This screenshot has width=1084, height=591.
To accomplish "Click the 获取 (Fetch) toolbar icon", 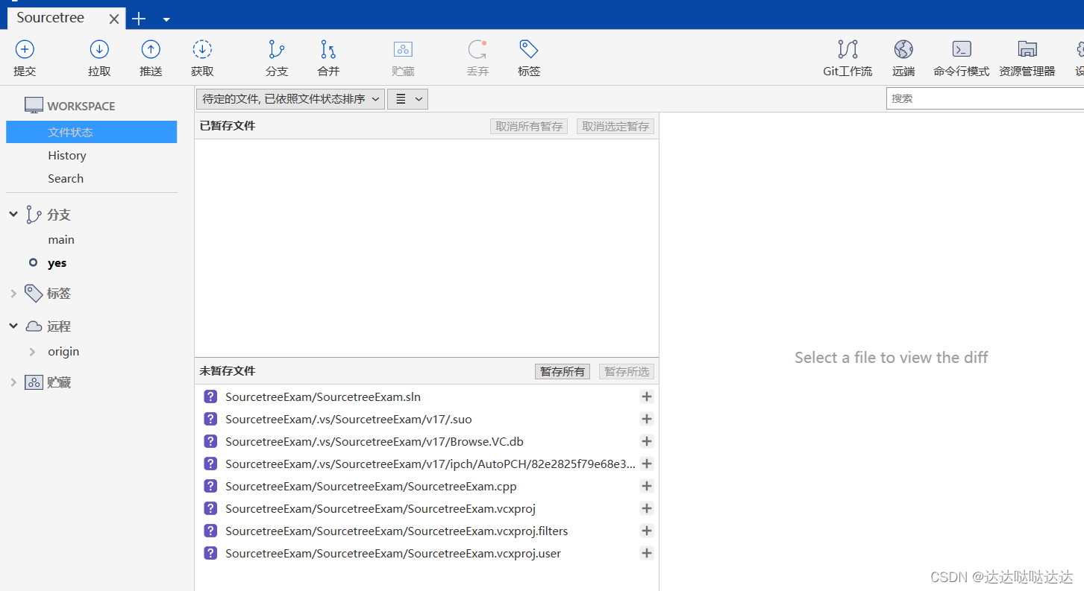I will coord(202,50).
